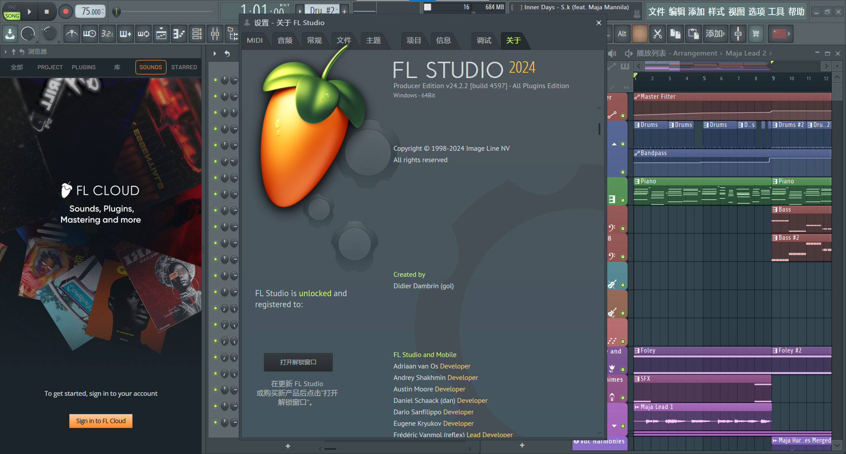Click the swing amount knob in toolbar
This screenshot has width=846, height=454.
[x=49, y=33]
